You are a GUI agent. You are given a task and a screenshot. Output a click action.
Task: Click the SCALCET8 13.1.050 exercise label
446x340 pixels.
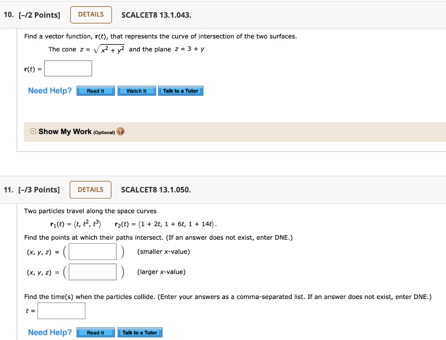(x=155, y=189)
